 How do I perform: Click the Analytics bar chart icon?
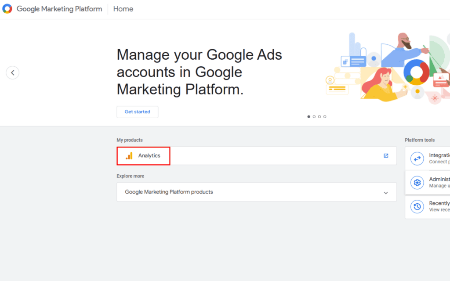coord(129,156)
